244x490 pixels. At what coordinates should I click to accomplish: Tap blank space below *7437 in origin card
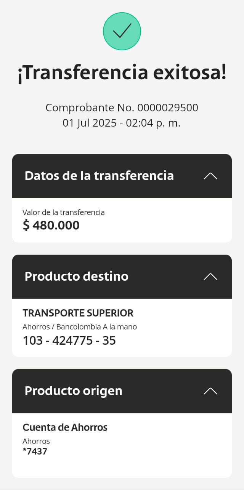(122, 467)
